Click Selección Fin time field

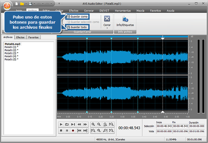(180, 126)
